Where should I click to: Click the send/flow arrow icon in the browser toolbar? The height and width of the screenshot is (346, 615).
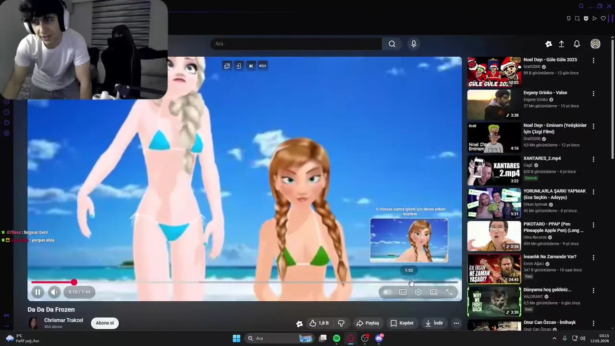[x=594, y=19]
